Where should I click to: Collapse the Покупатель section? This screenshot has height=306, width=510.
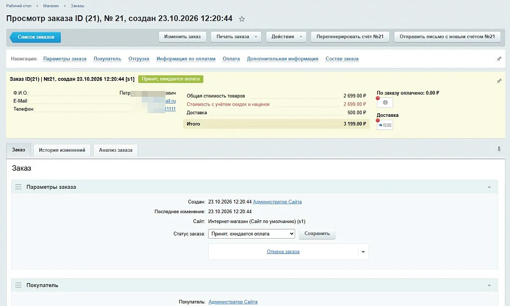click(x=489, y=285)
